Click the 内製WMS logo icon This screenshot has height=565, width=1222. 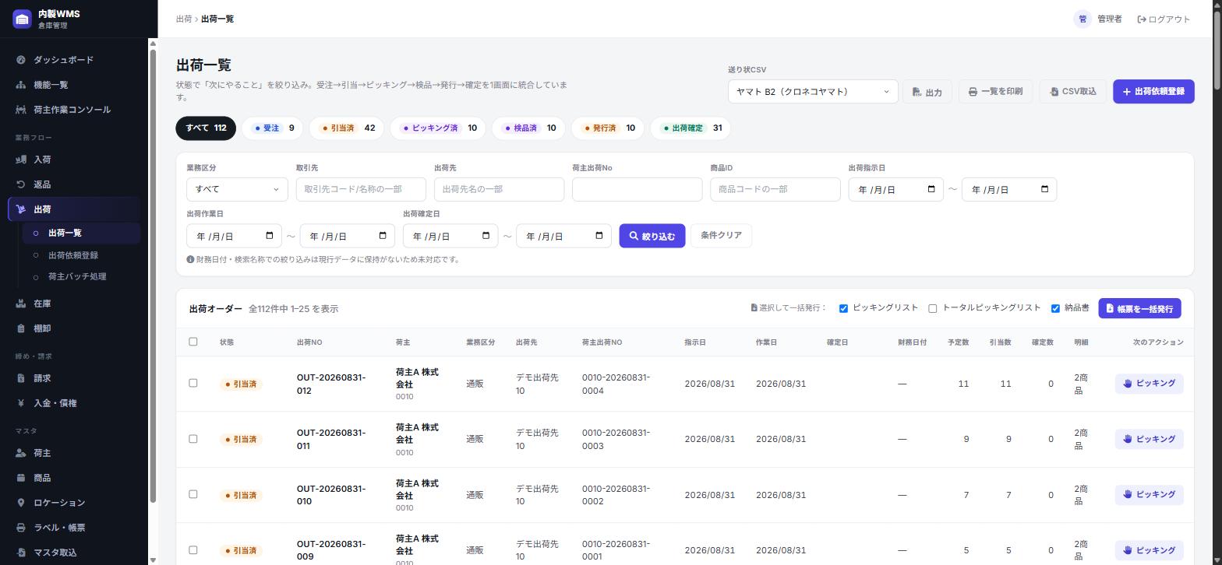coord(22,19)
